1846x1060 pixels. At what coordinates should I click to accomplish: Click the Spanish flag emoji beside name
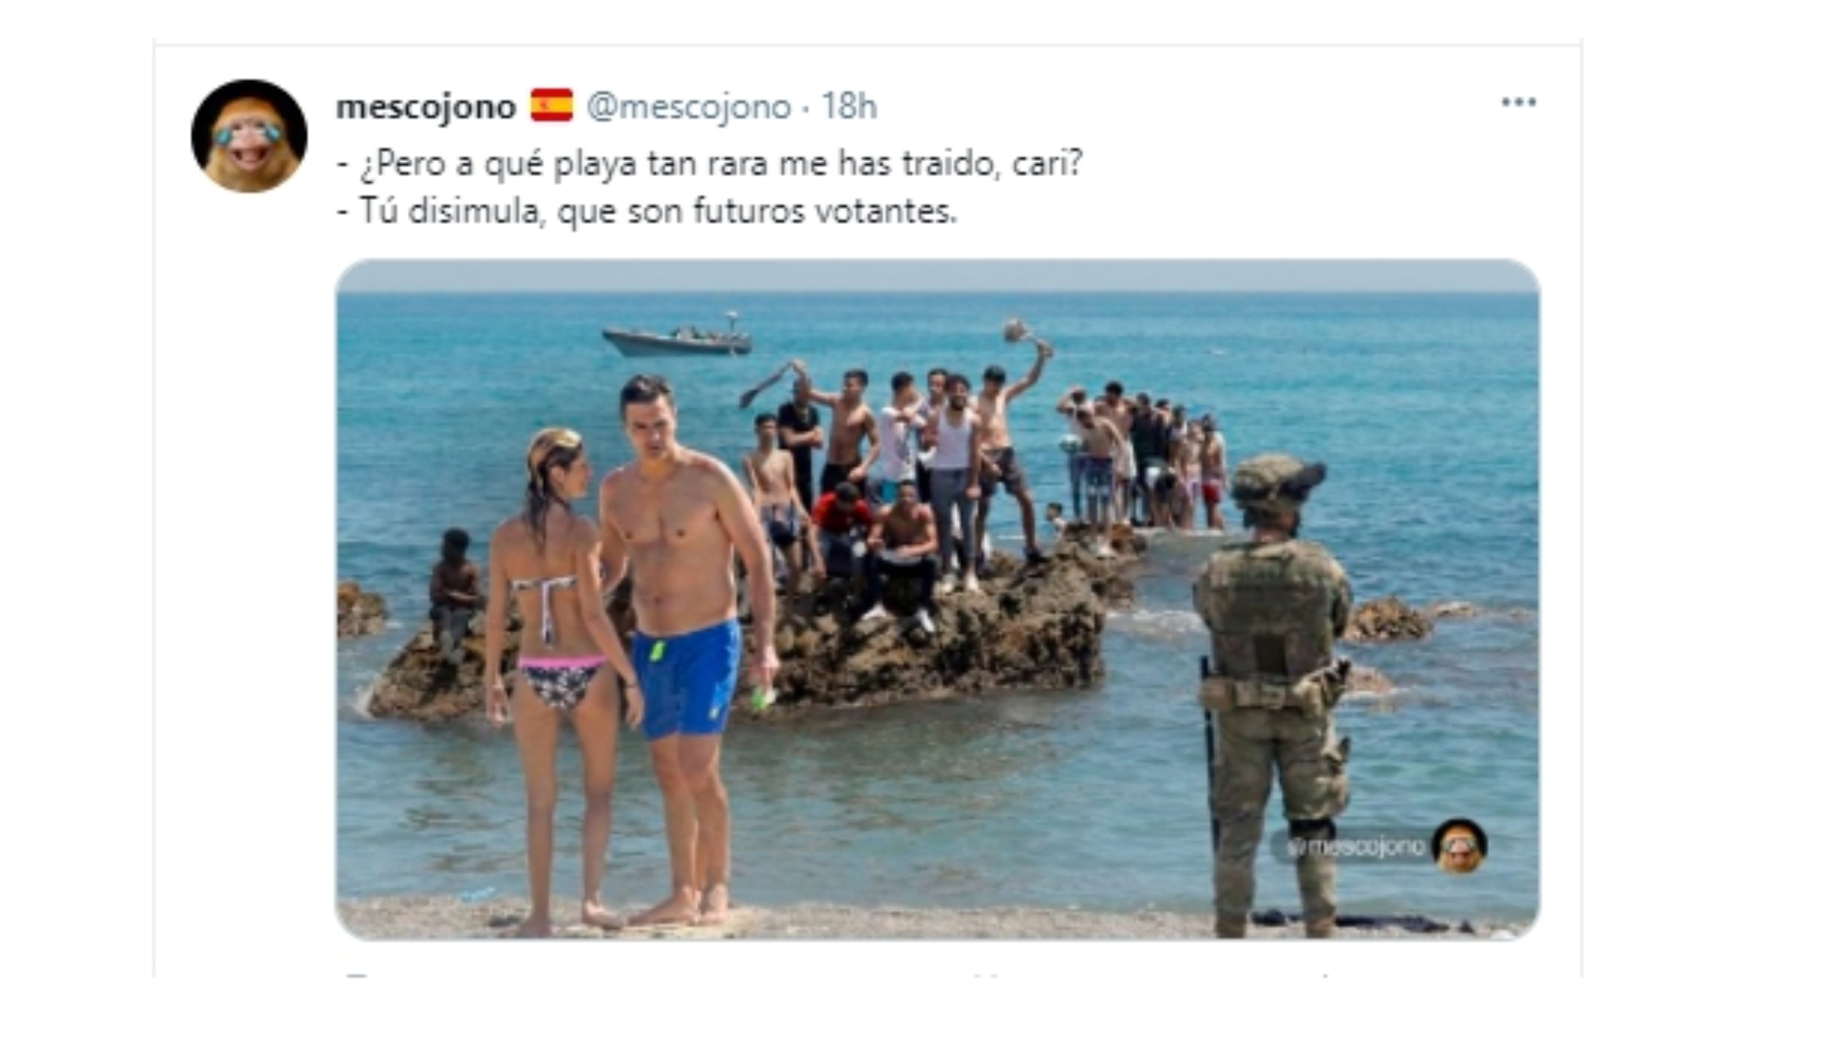pos(551,106)
